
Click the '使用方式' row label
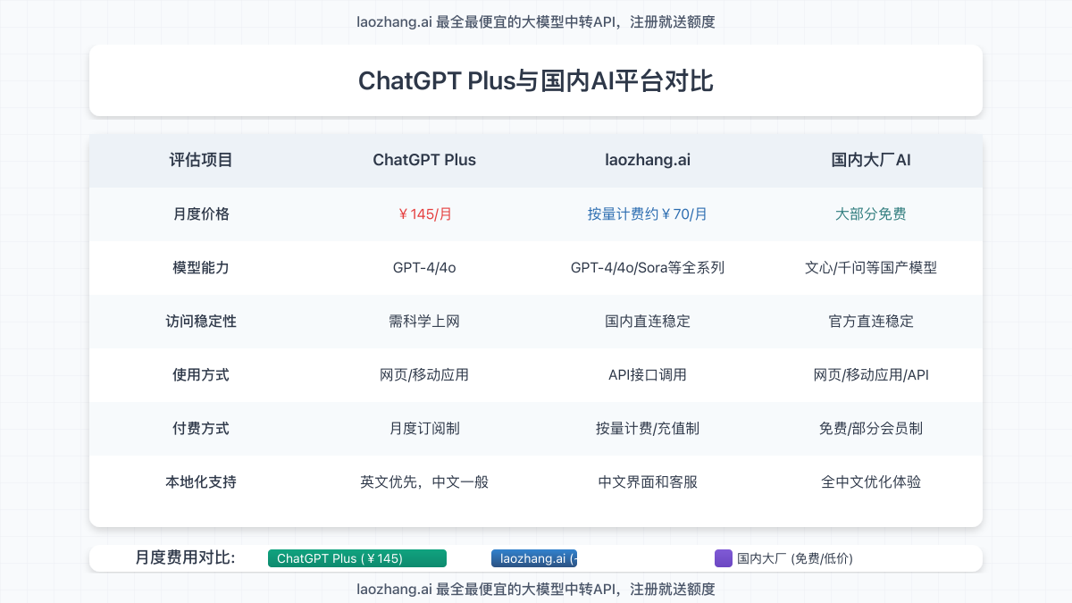pyautogui.click(x=201, y=375)
